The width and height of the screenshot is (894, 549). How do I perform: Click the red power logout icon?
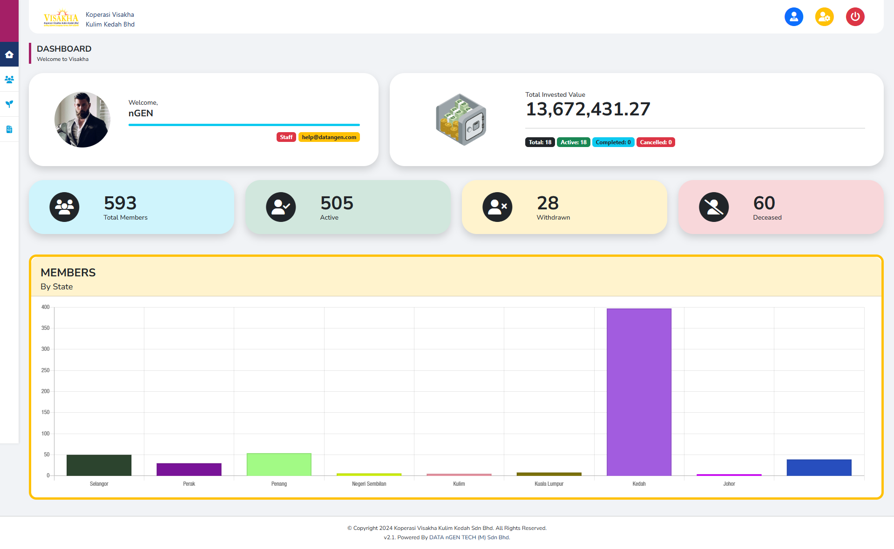[855, 17]
